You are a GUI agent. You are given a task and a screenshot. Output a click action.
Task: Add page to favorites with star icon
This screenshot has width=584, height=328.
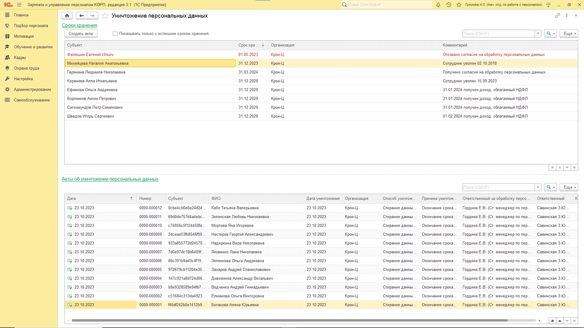(x=105, y=16)
